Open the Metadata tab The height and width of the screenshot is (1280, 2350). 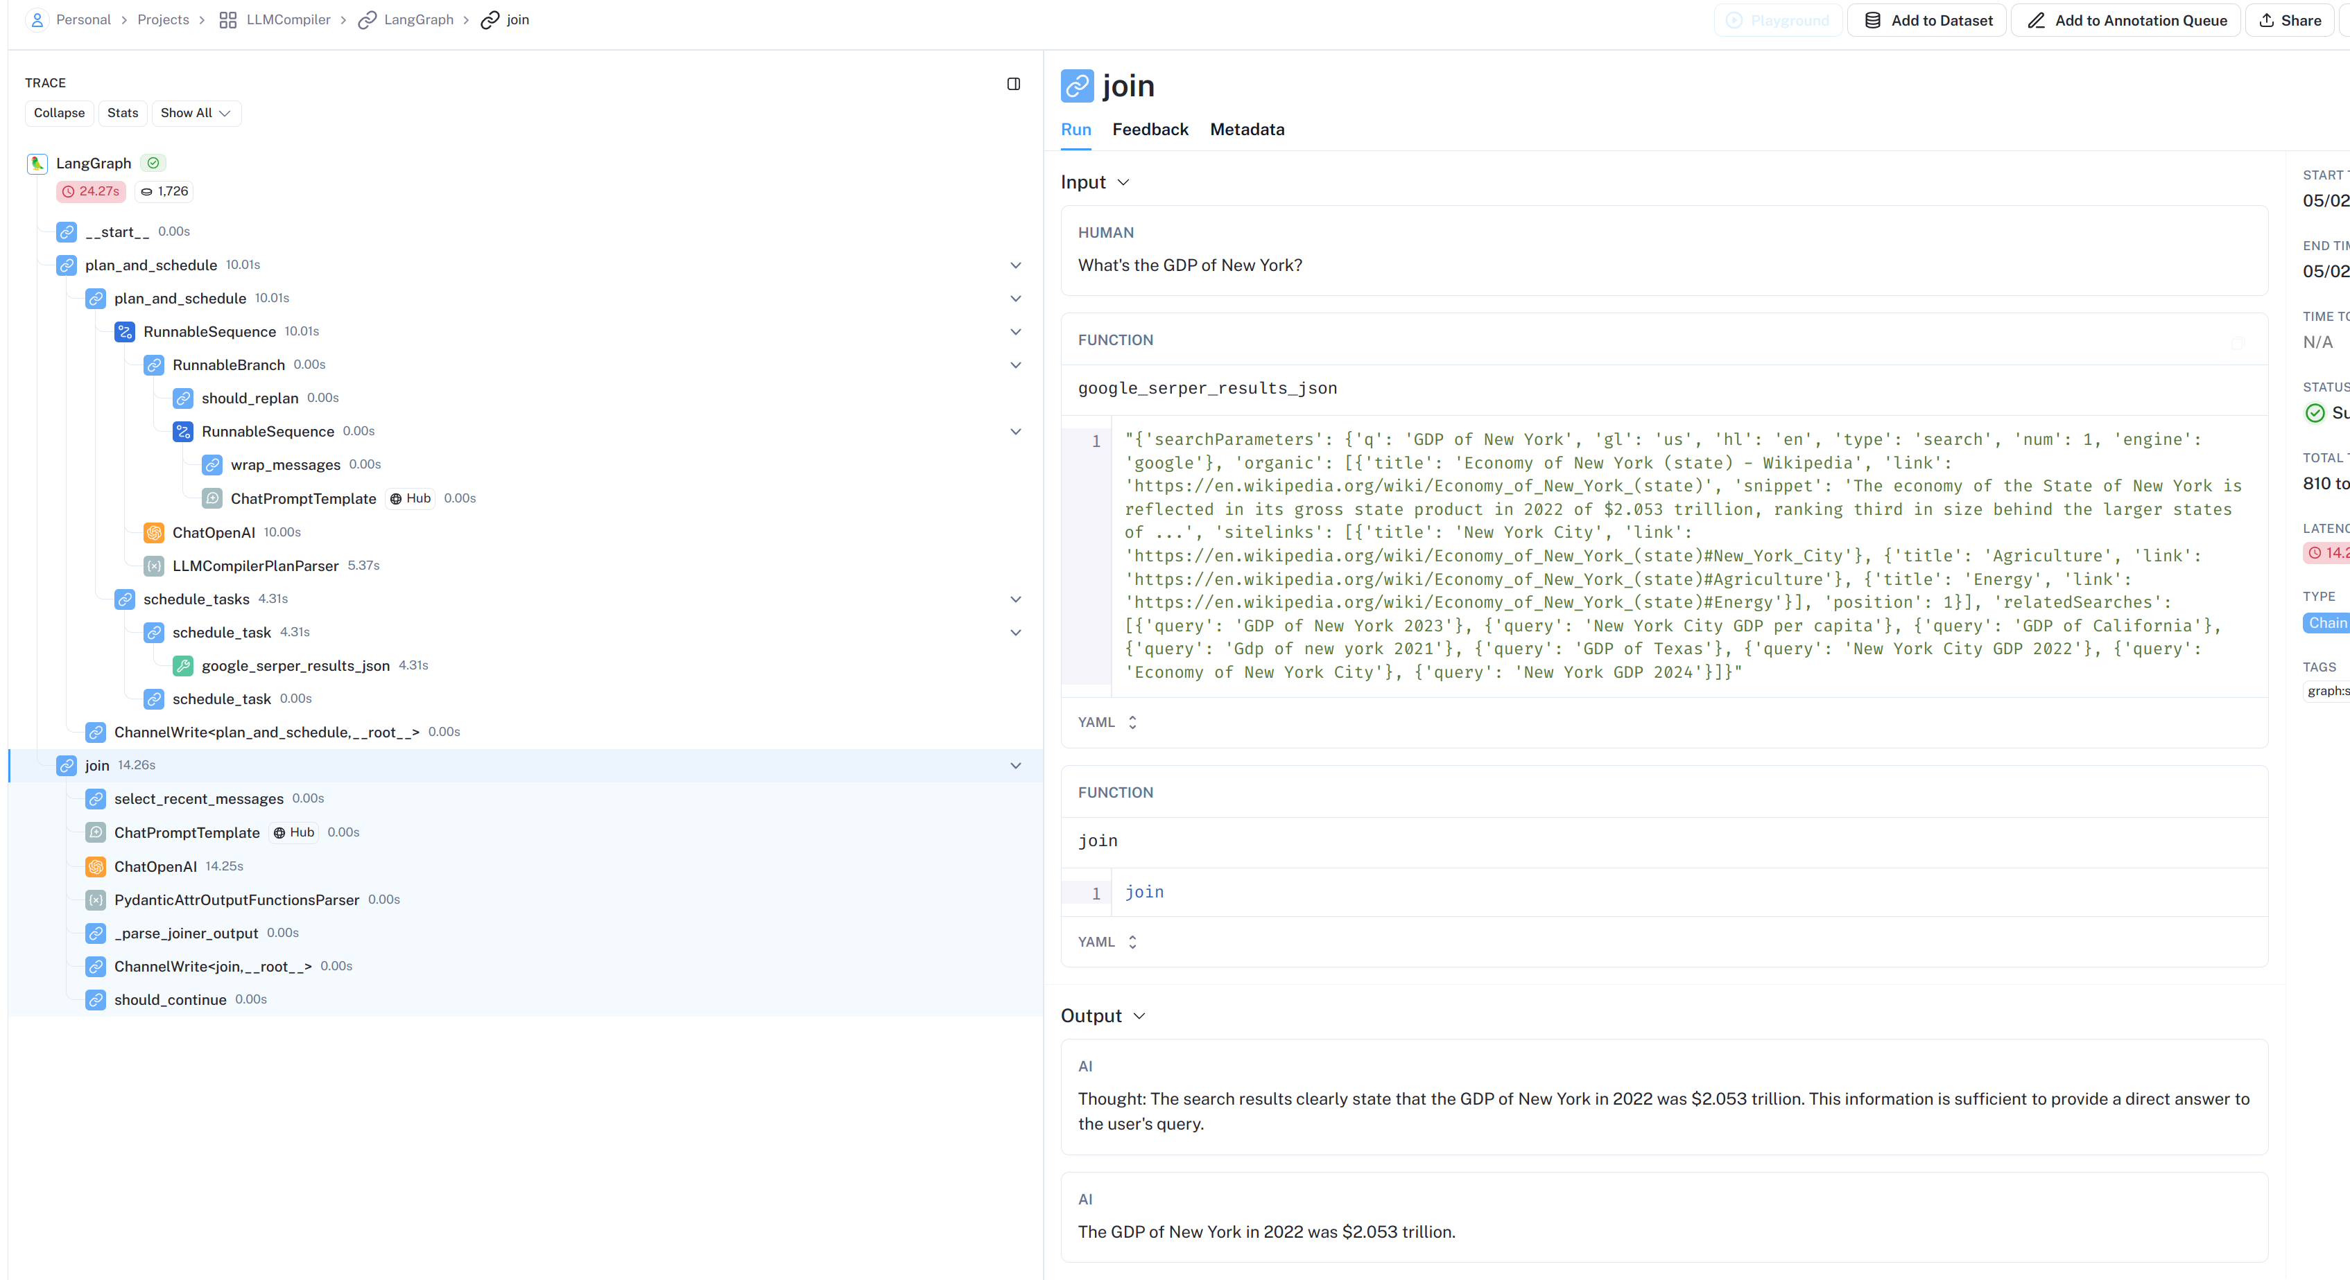tap(1246, 130)
